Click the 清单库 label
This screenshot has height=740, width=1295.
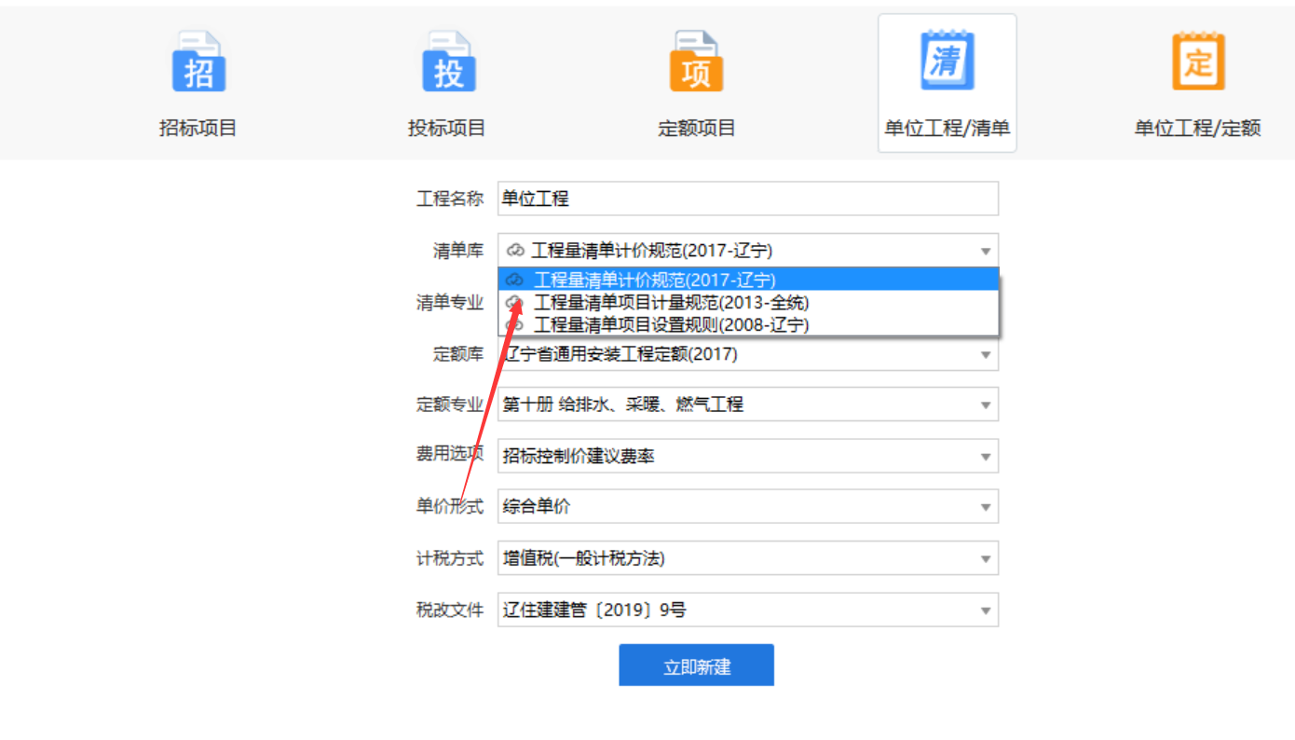(x=458, y=251)
